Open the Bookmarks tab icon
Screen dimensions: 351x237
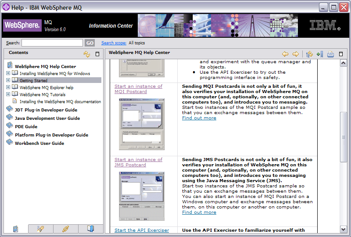click(91, 229)
